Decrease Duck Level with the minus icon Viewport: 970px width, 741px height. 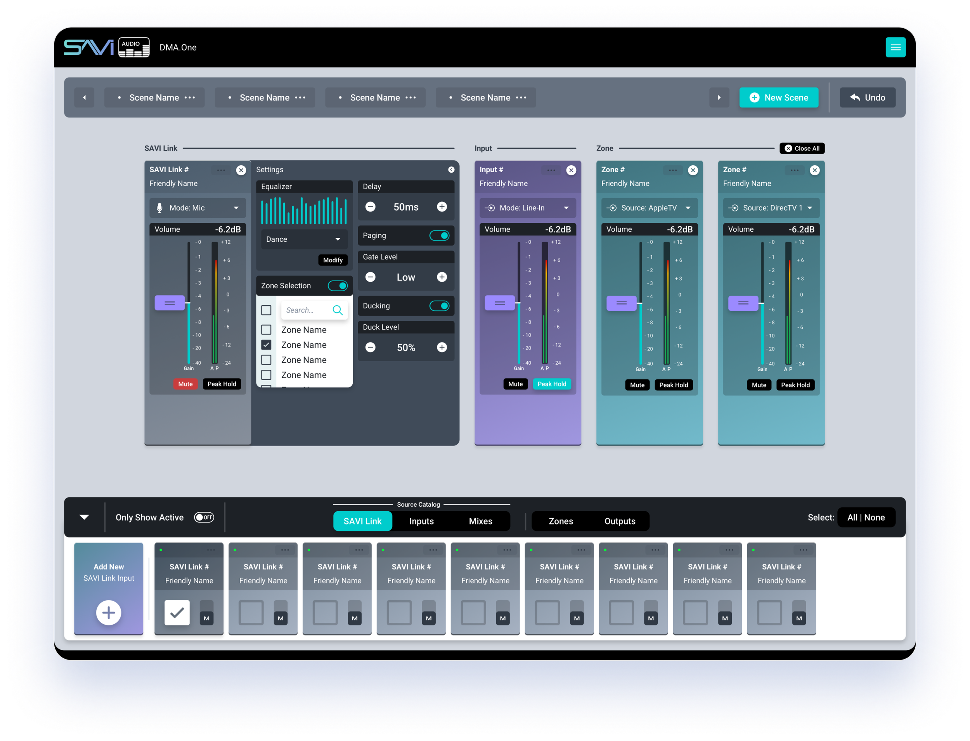[371, 348]
